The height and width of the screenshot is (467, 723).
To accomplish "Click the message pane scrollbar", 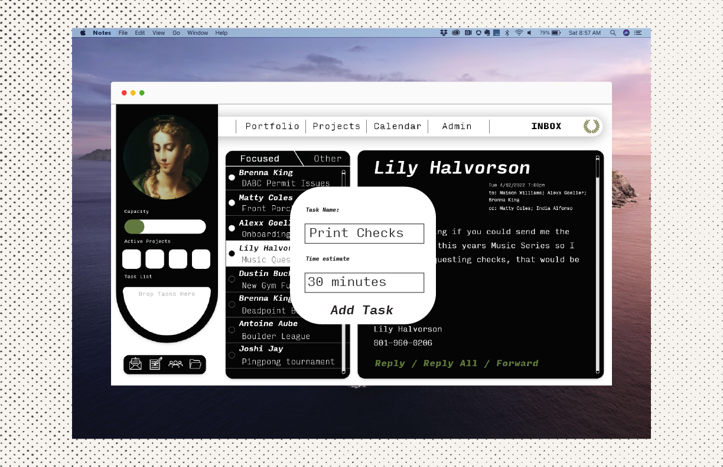I will (x=597, y=265).
